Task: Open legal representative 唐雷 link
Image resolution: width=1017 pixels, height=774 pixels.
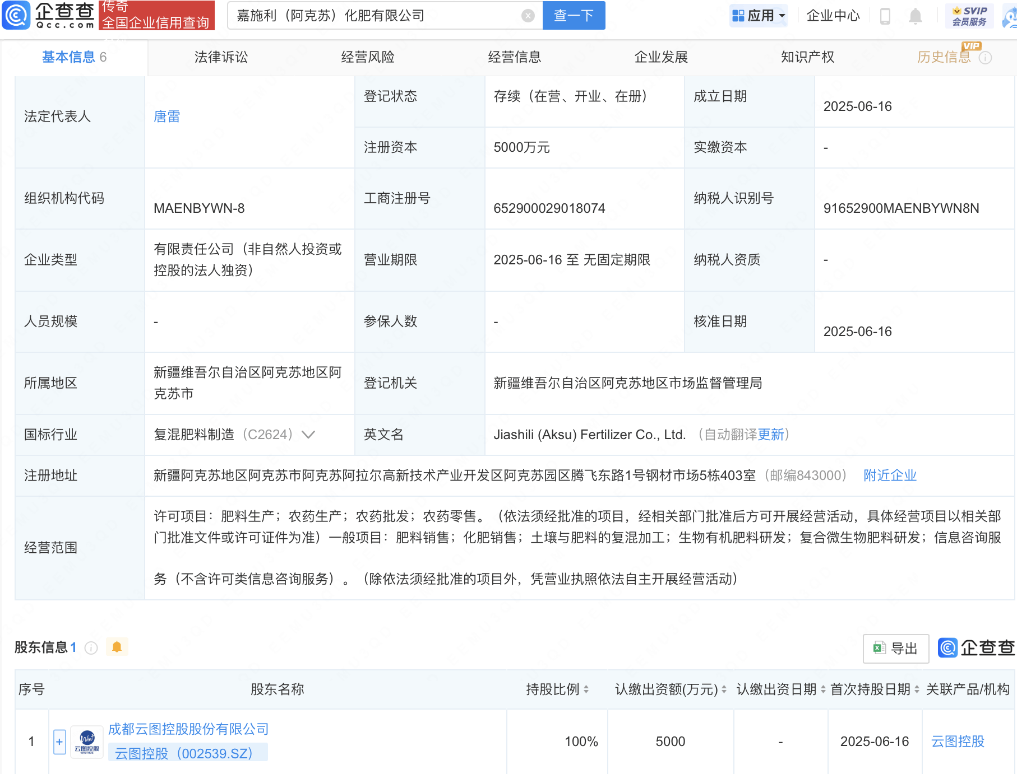Action: [x=167, y=116]
